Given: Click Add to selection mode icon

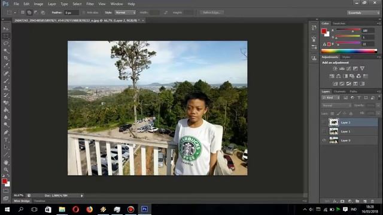Looking at the screenshot, I should (x=29, y=13).
